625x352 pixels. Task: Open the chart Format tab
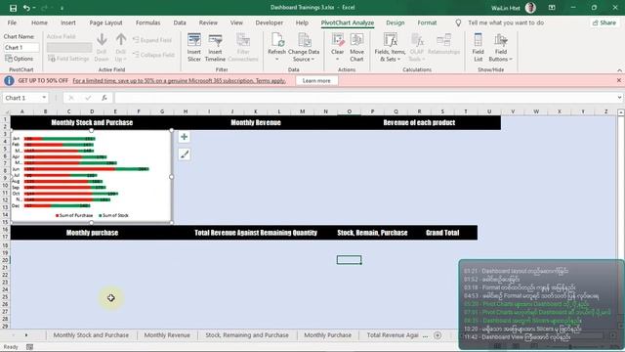pyautogui.click(x=427, y=22)
